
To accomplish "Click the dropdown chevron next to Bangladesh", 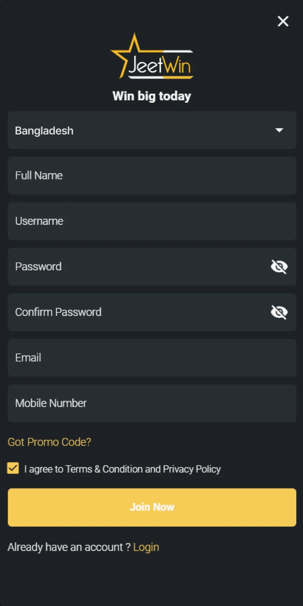I will tap(279, 130).
